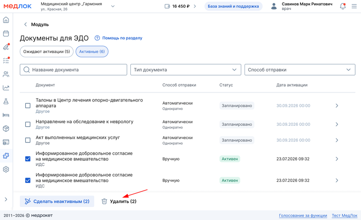Open the settings gear icon in sidebar
361x220 pixels.
[6, 170]
